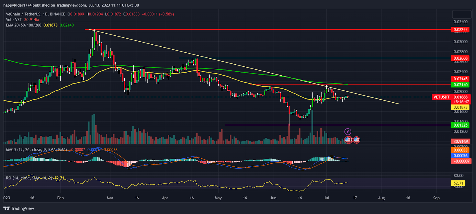Click the green 0.01325 support price label

point(460,125)
